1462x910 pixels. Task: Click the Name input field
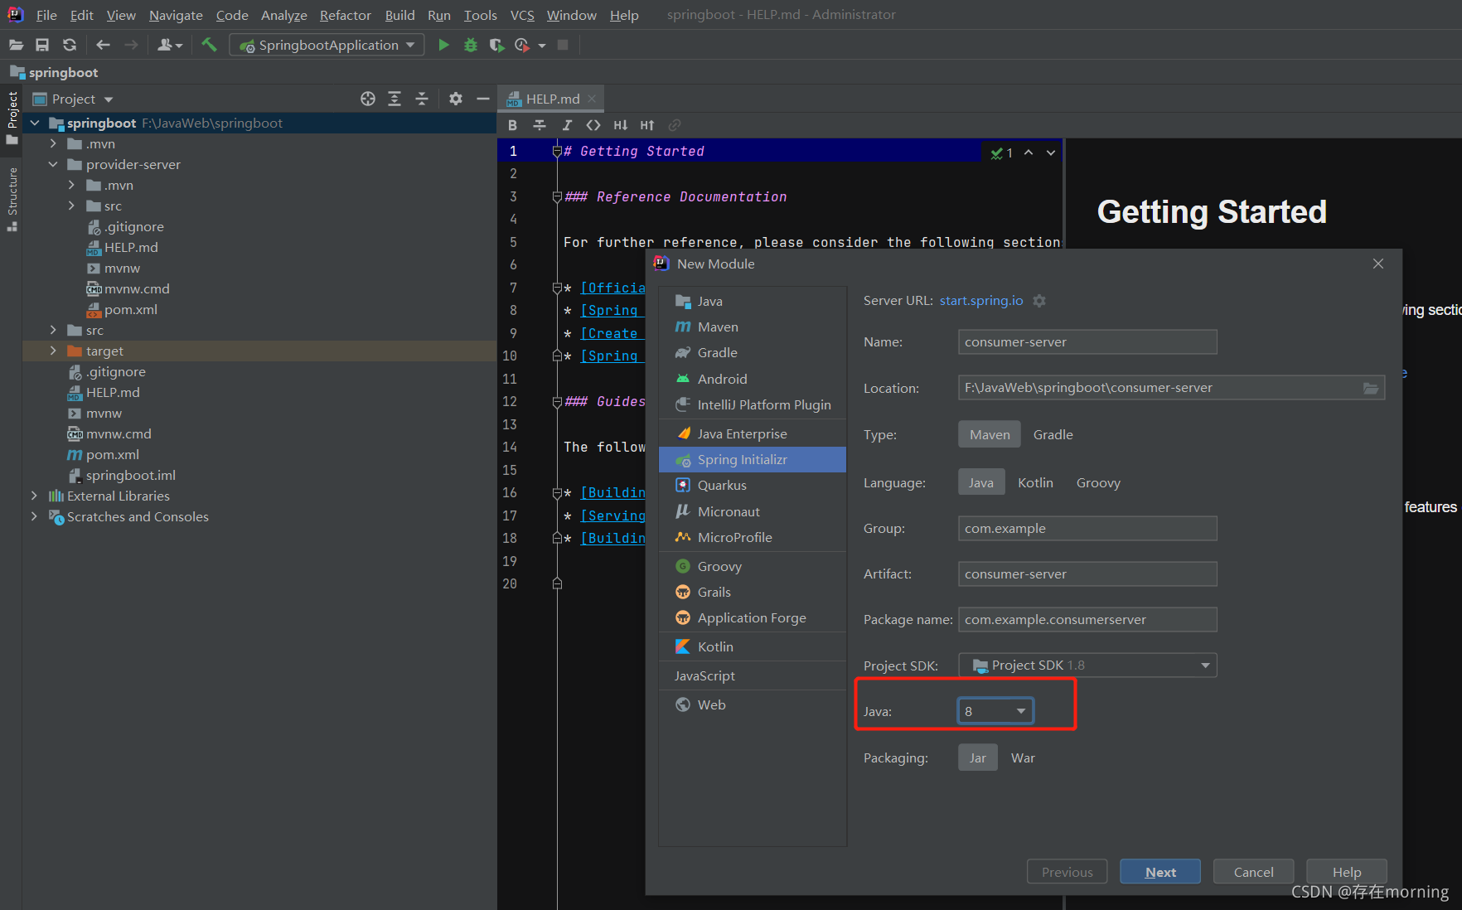[x=1087, y=342]
